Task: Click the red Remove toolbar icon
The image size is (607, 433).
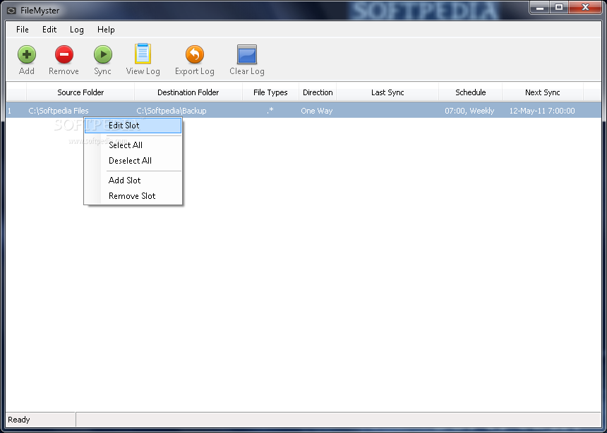Action: click(64, 54)
